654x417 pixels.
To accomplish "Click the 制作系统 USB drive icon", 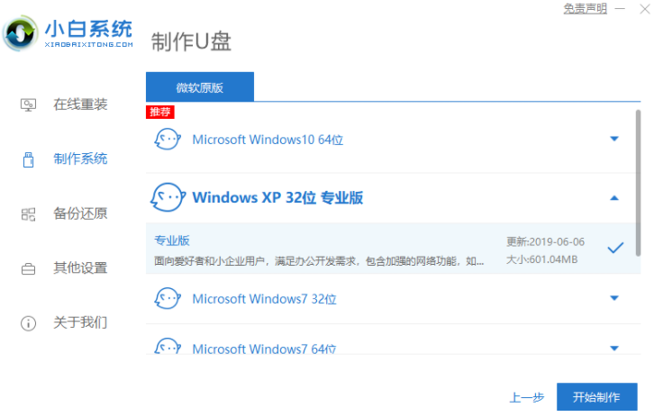I will click(28, 159).
